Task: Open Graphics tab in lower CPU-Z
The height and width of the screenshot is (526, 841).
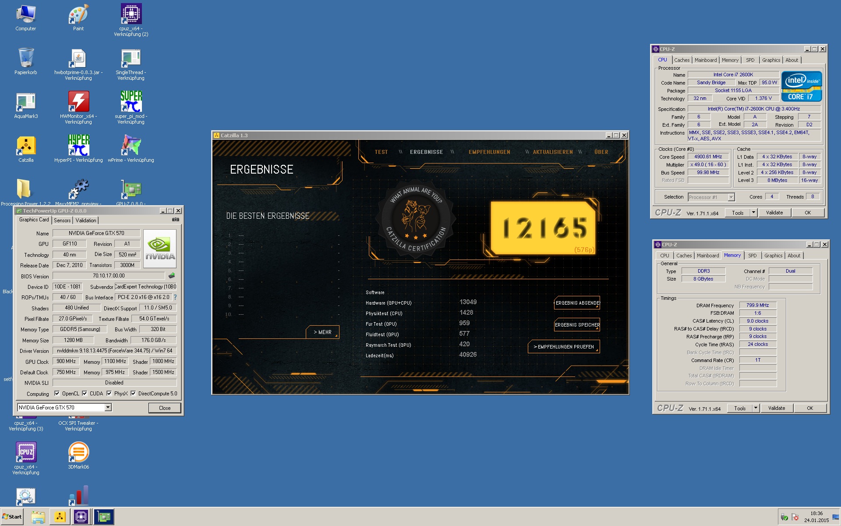Action: pyautogui.click(x=773, y=256)
